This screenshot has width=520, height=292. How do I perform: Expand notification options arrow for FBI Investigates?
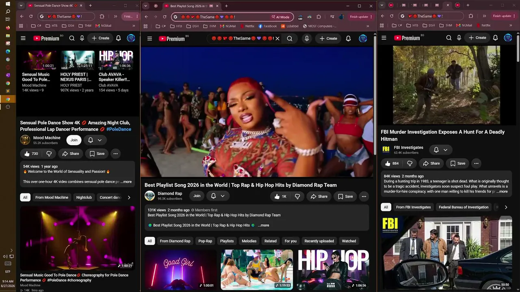445,150
